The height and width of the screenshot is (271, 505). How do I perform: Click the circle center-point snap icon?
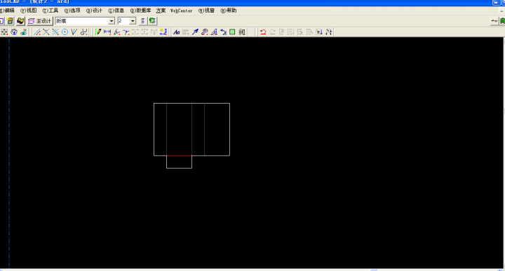point(65,32)
